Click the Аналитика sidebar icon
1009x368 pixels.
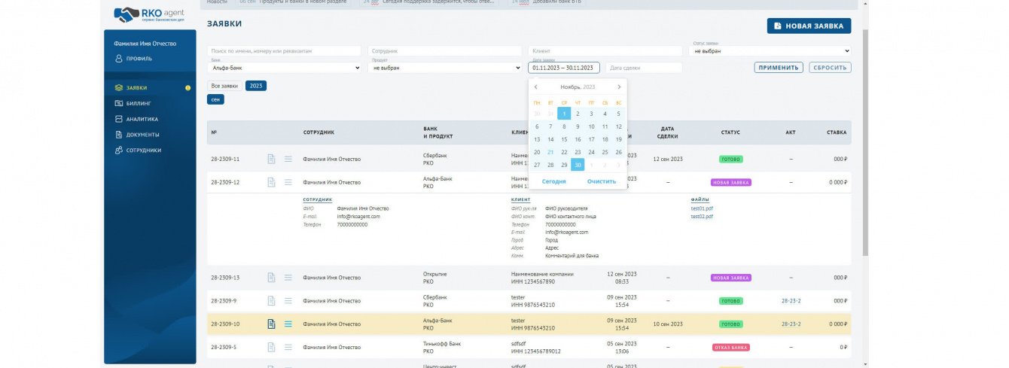(119, 119)
